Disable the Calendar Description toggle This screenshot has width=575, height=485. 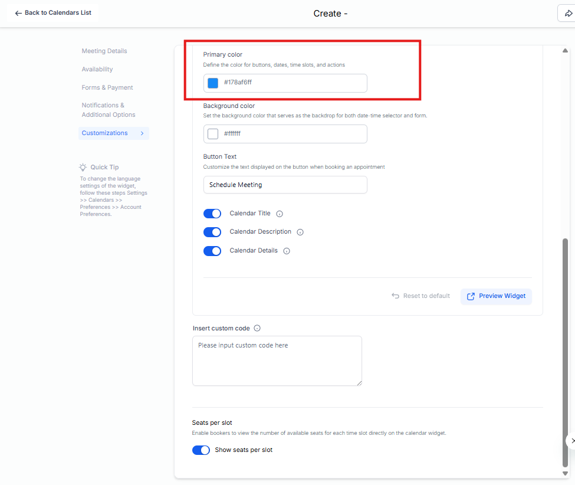212,232
